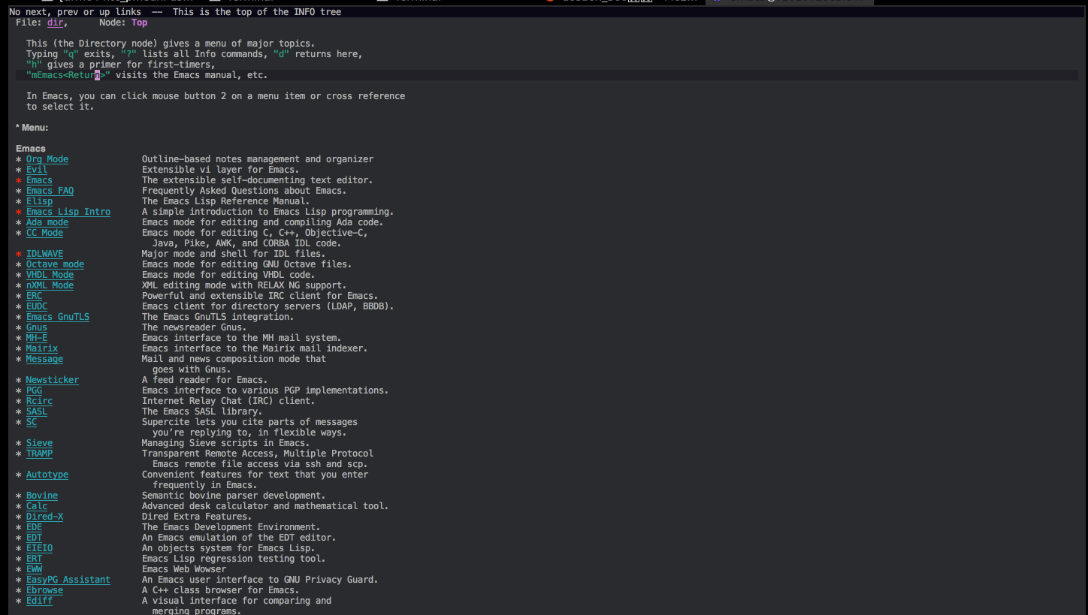Viewport: 1088px width, 615px height.
Task: Open the Autotype link
Action: pos(47,475)
